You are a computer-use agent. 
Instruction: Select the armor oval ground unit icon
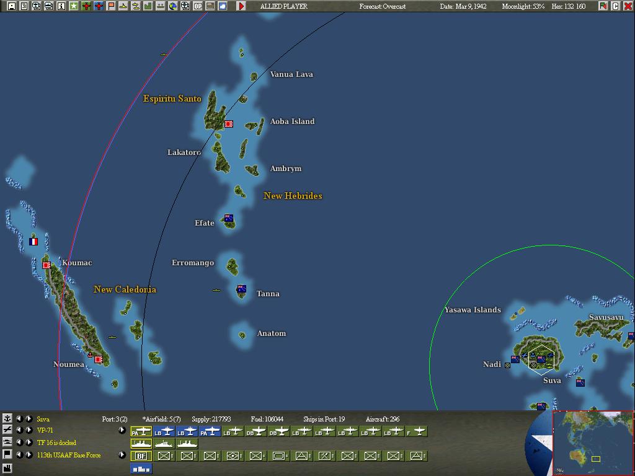coord(278,456)
